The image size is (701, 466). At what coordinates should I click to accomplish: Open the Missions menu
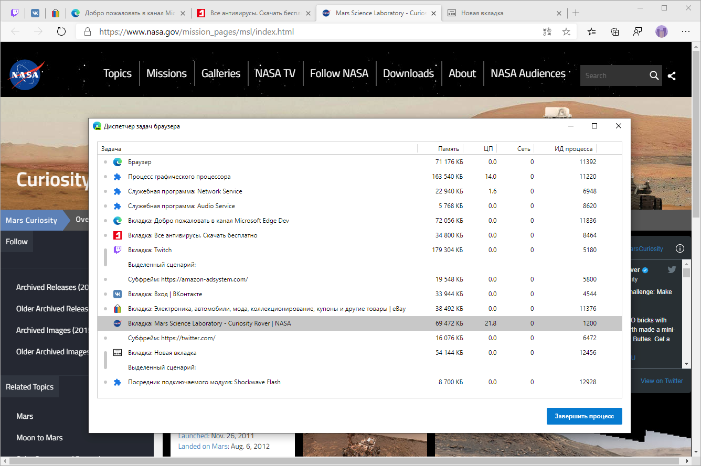coord(167,73)
